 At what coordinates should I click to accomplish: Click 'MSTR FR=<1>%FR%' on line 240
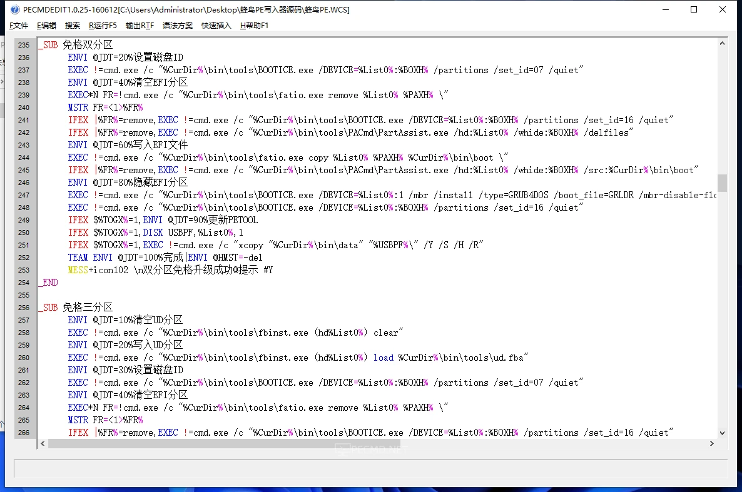pyautogui.click(x=105, y=108)
